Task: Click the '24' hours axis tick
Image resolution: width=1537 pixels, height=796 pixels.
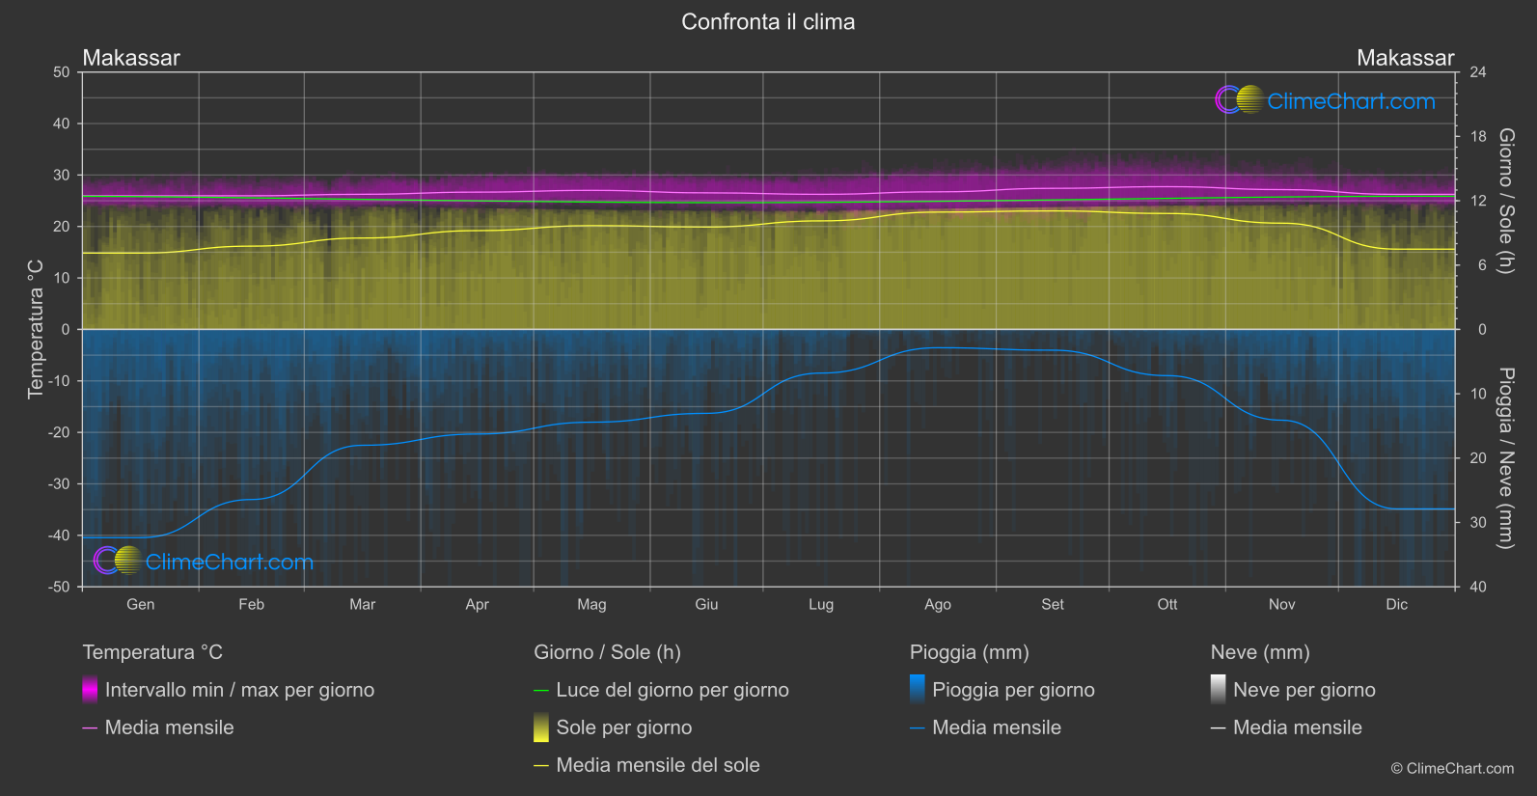Action: coord(1477,72)
